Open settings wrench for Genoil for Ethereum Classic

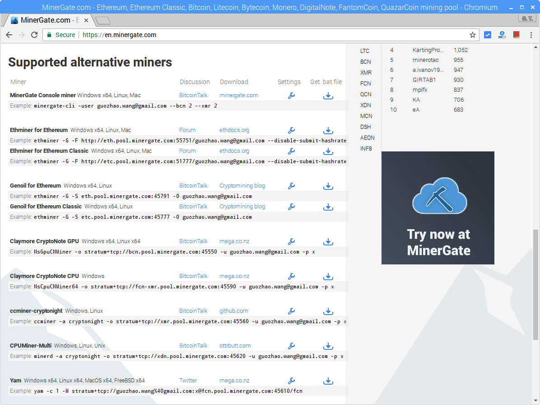click(291, 207)
